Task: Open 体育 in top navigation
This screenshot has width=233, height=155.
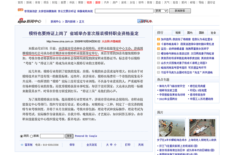Action: (x=38, y=2)
